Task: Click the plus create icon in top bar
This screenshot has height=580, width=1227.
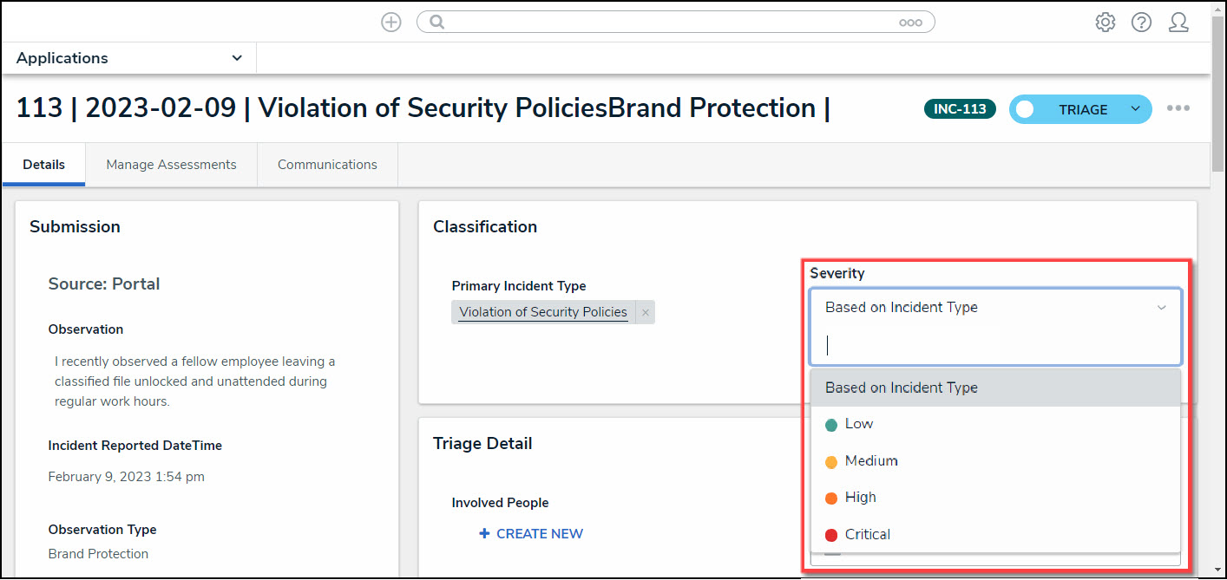Action: point(391,23)
